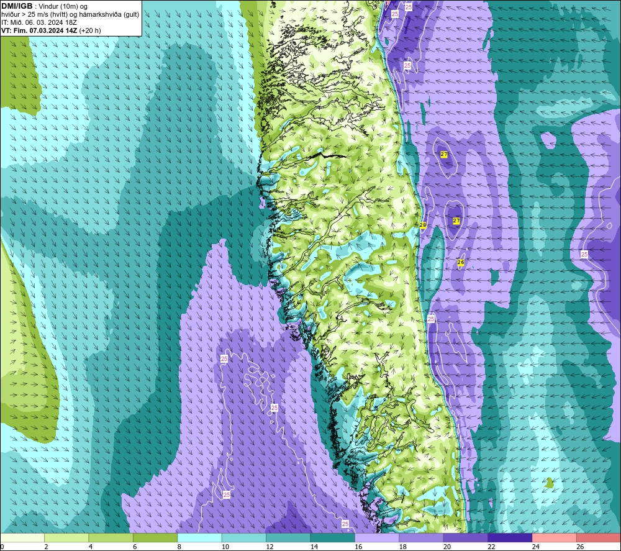Click the 'VT: Fim. 07.03.2024 14Z' valid time
Image resolution: width=621 pixels, height=551 pixels.
[x=39, y=30]
